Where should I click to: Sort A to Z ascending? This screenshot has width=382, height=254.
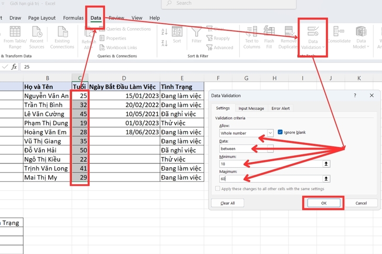click(x=164, y=31)
